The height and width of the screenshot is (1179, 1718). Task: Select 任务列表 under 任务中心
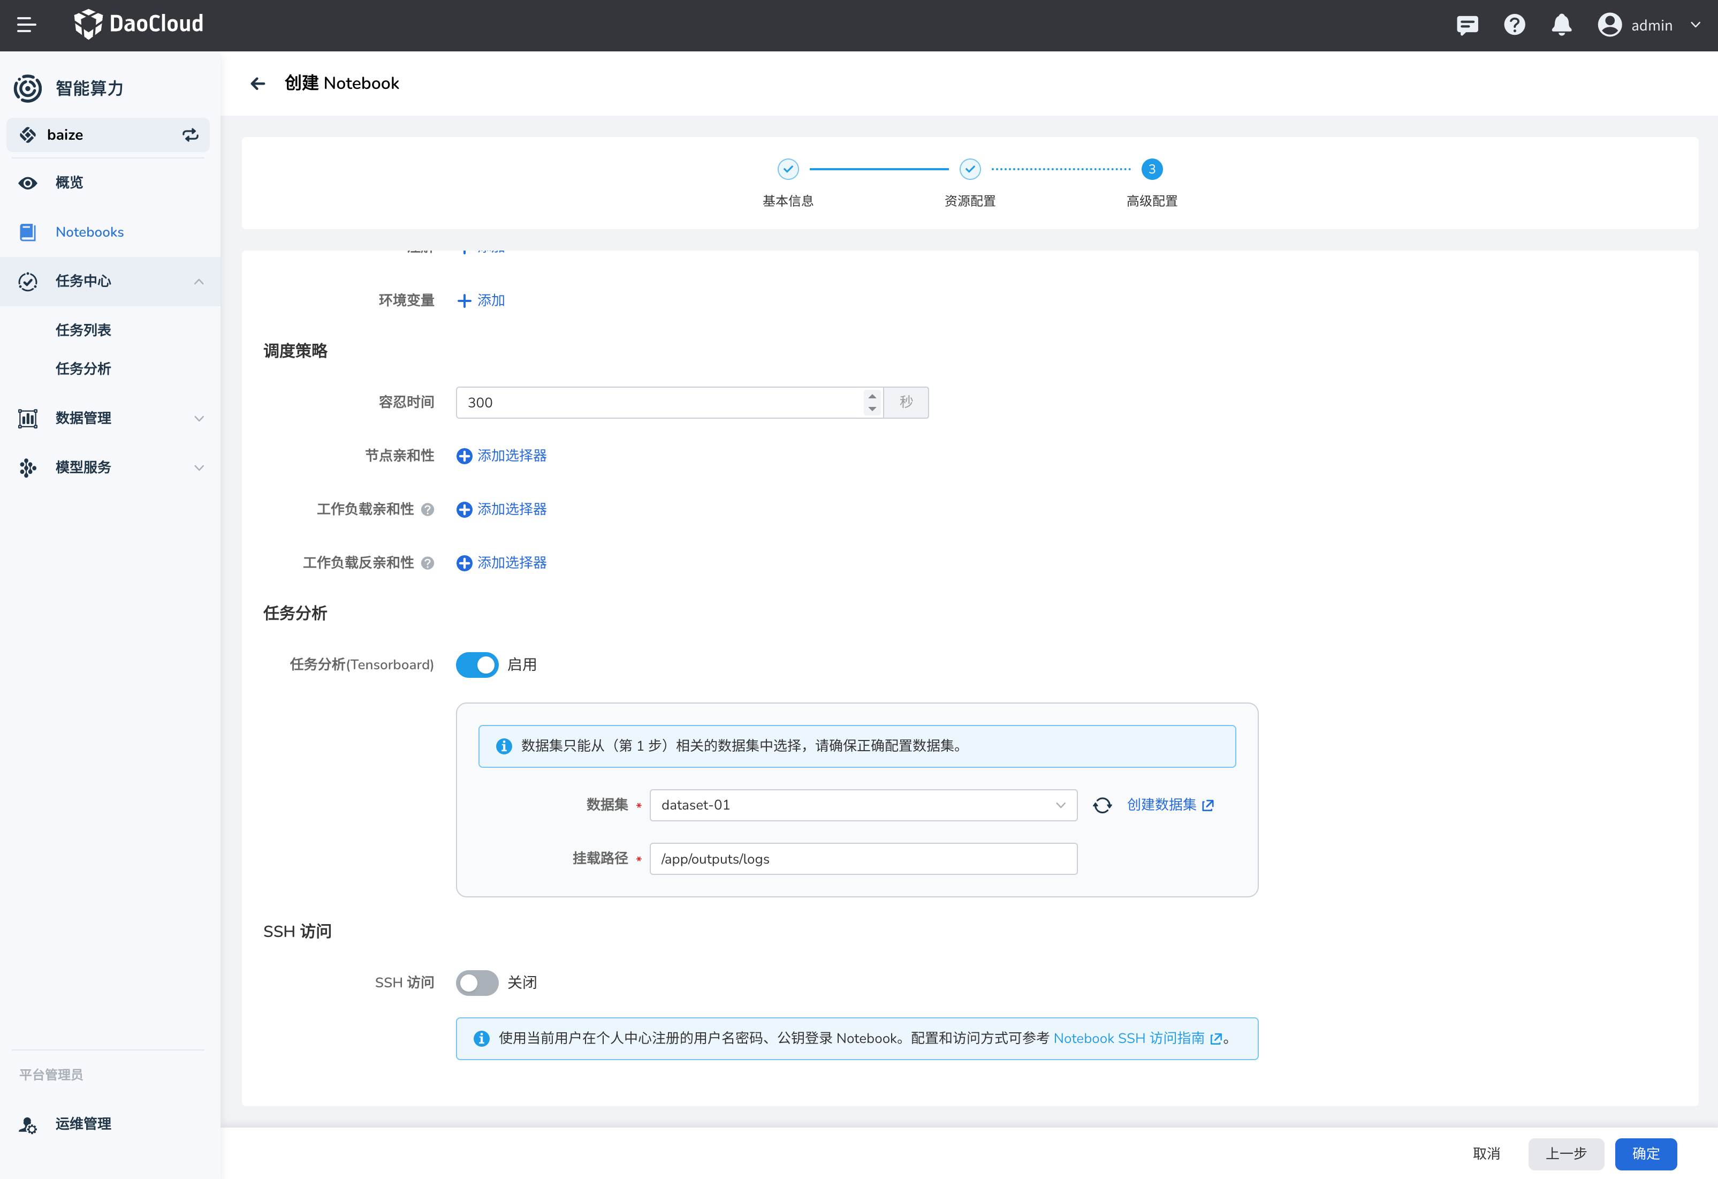tap(83, 329)
